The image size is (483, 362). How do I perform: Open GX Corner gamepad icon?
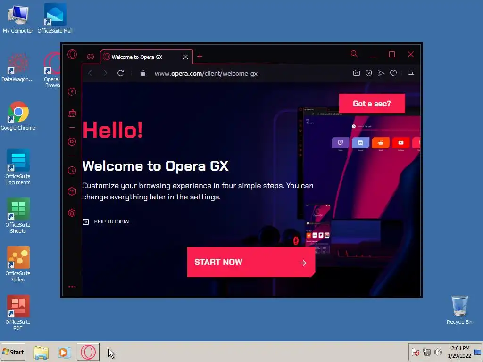coord(91,57)
